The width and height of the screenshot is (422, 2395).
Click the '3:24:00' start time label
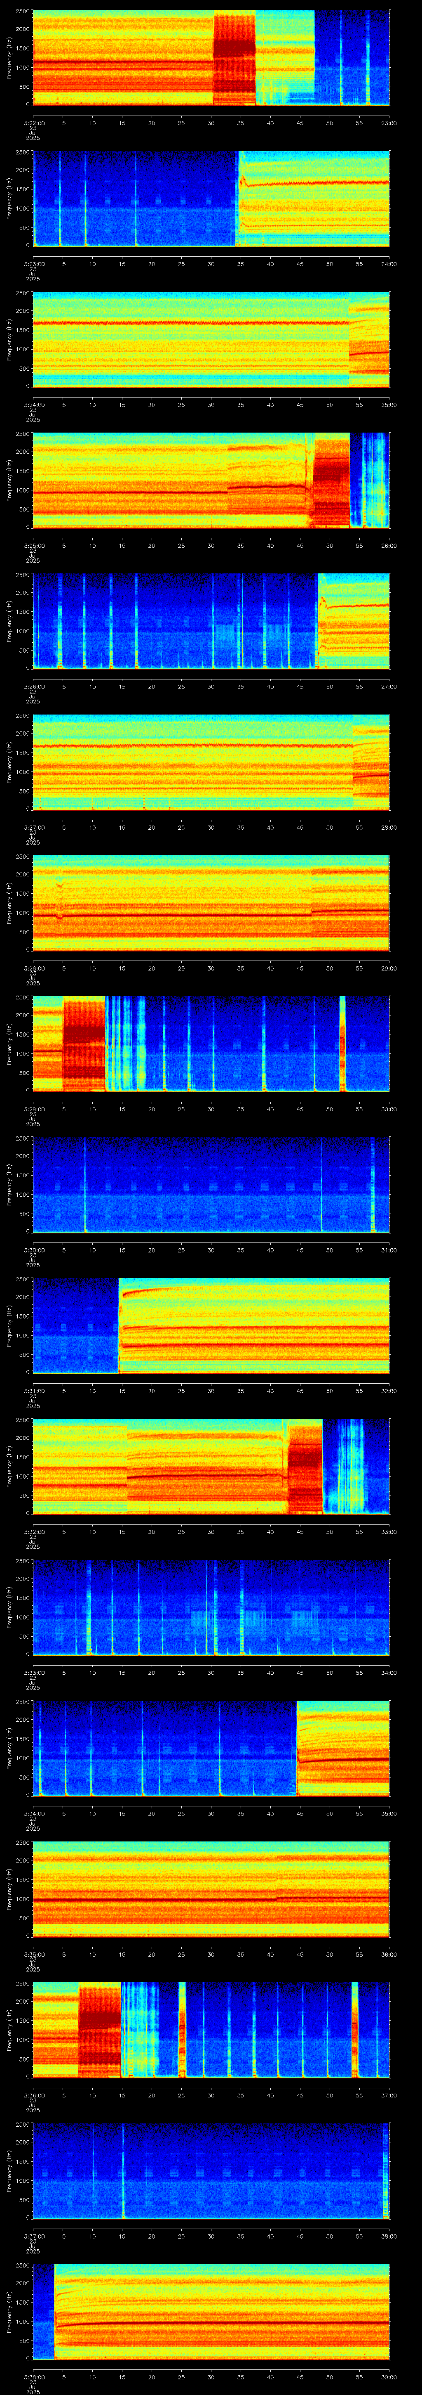click(x=33, y=405)
